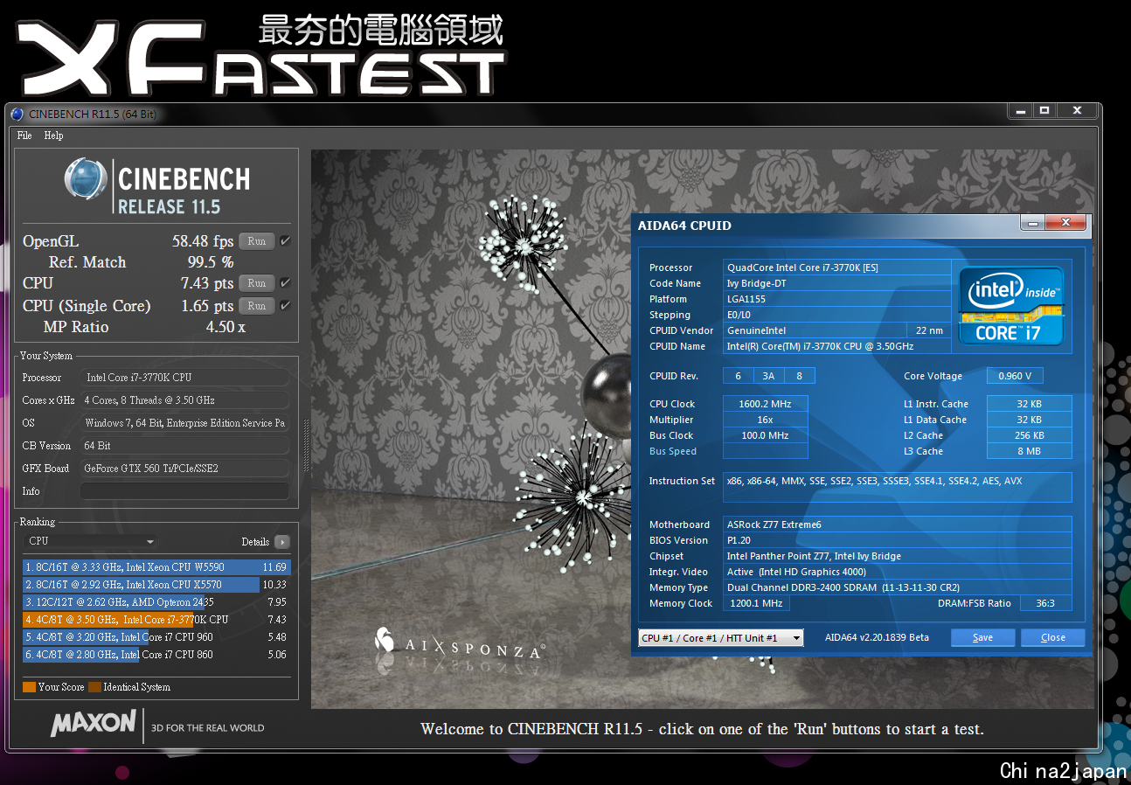Maximize the Cinebench window

tap(1044, 111)
